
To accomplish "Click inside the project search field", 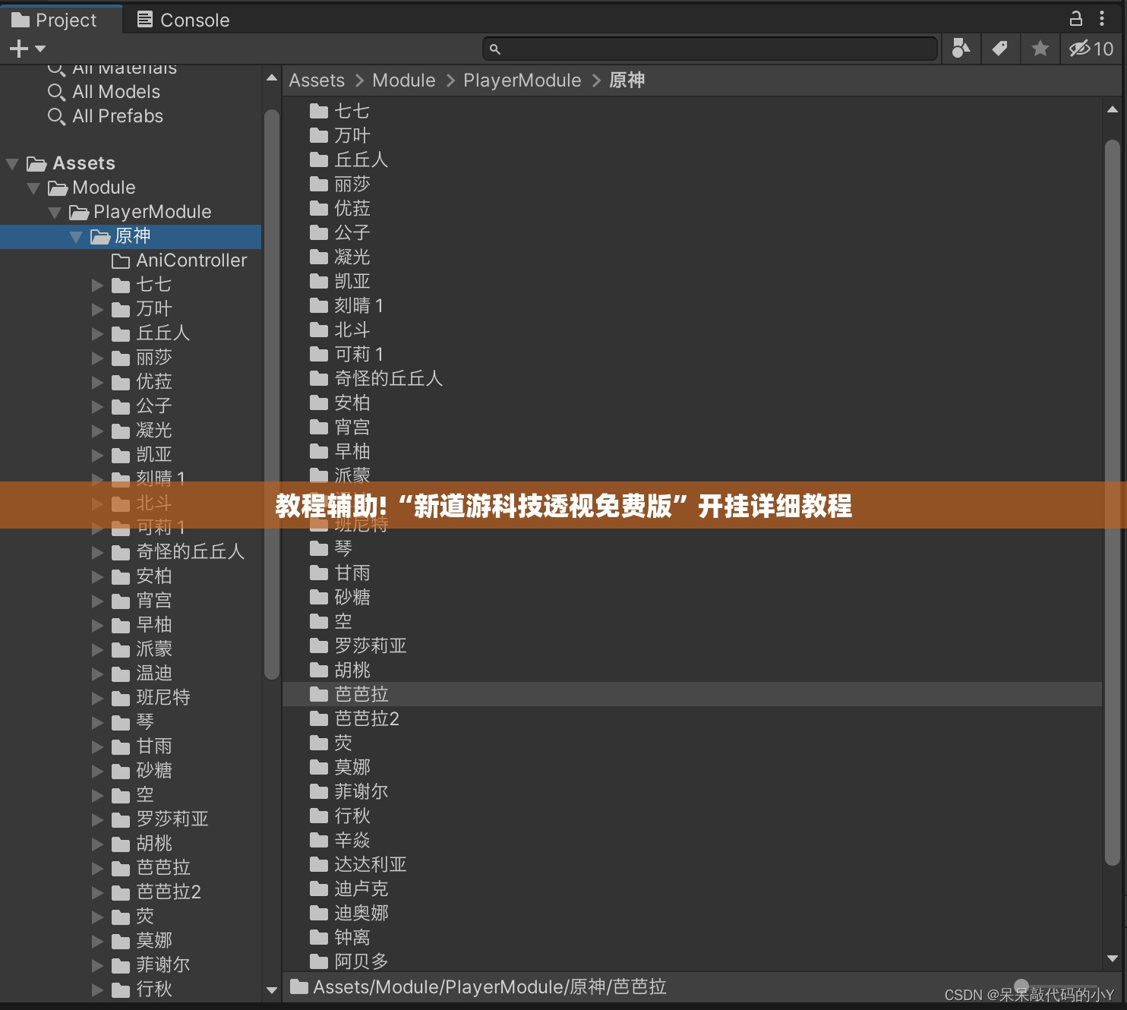I will (x=710, y=49).
